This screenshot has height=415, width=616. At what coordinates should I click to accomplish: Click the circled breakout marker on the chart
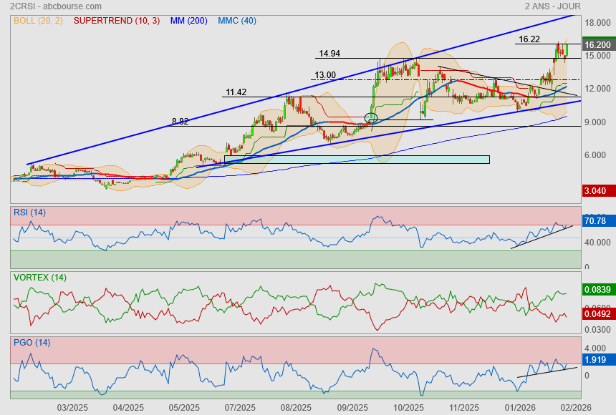point(370,117)
